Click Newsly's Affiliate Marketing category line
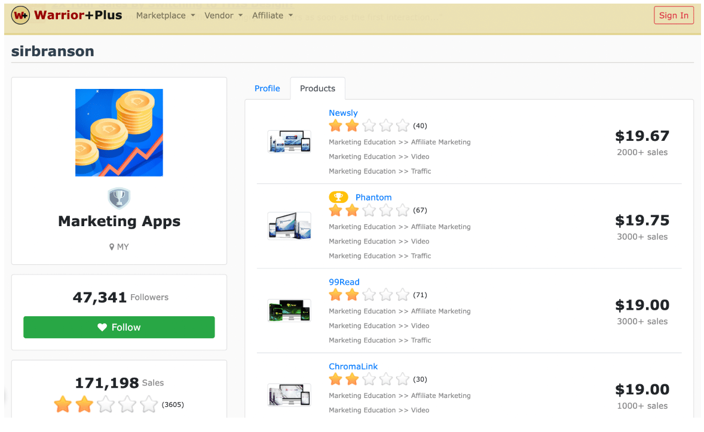Screen dimensions: 704x432 [400, 143]
